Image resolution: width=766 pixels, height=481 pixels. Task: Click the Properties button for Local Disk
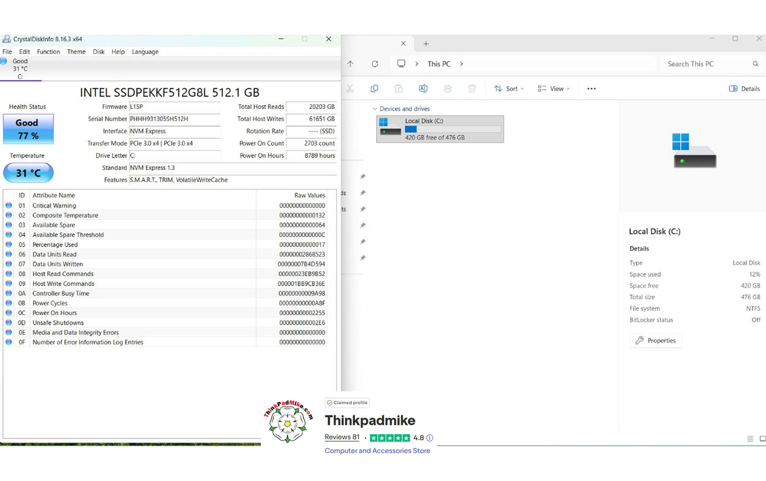coord(656,341)
